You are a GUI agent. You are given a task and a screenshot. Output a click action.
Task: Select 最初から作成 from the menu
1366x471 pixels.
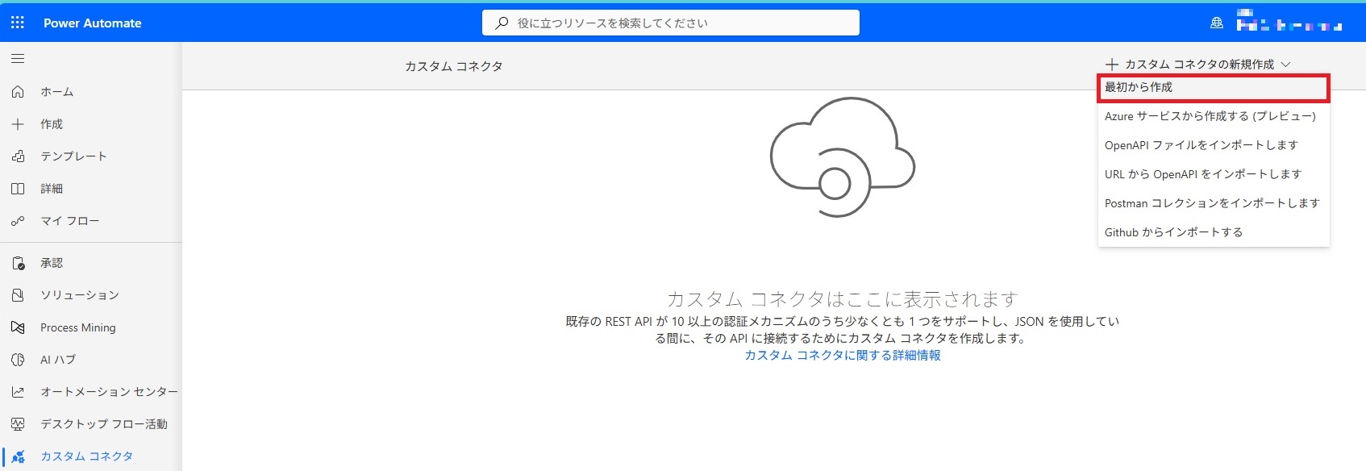[1214, 87]
